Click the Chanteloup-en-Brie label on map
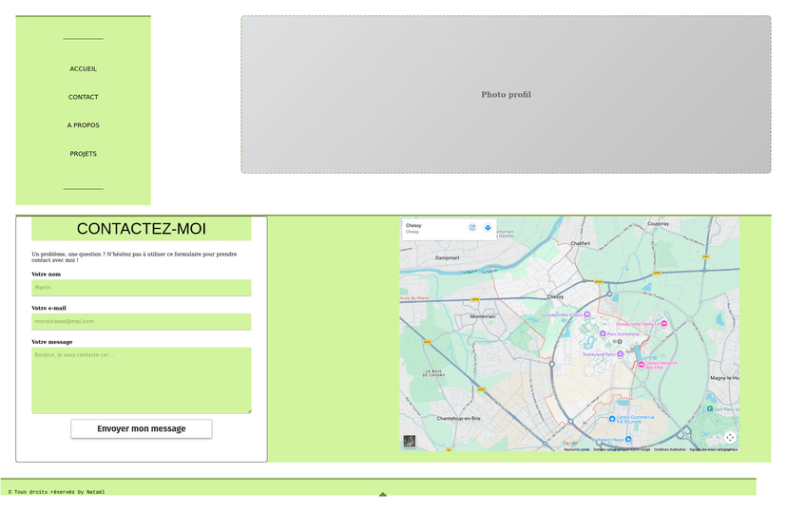 pos(459,418)
